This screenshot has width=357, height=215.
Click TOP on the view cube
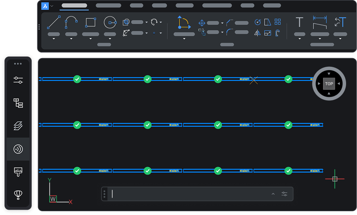[x=329, y=84]
